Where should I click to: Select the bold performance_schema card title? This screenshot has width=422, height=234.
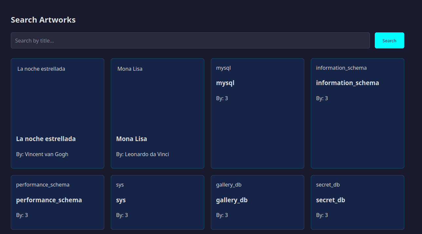49,200
